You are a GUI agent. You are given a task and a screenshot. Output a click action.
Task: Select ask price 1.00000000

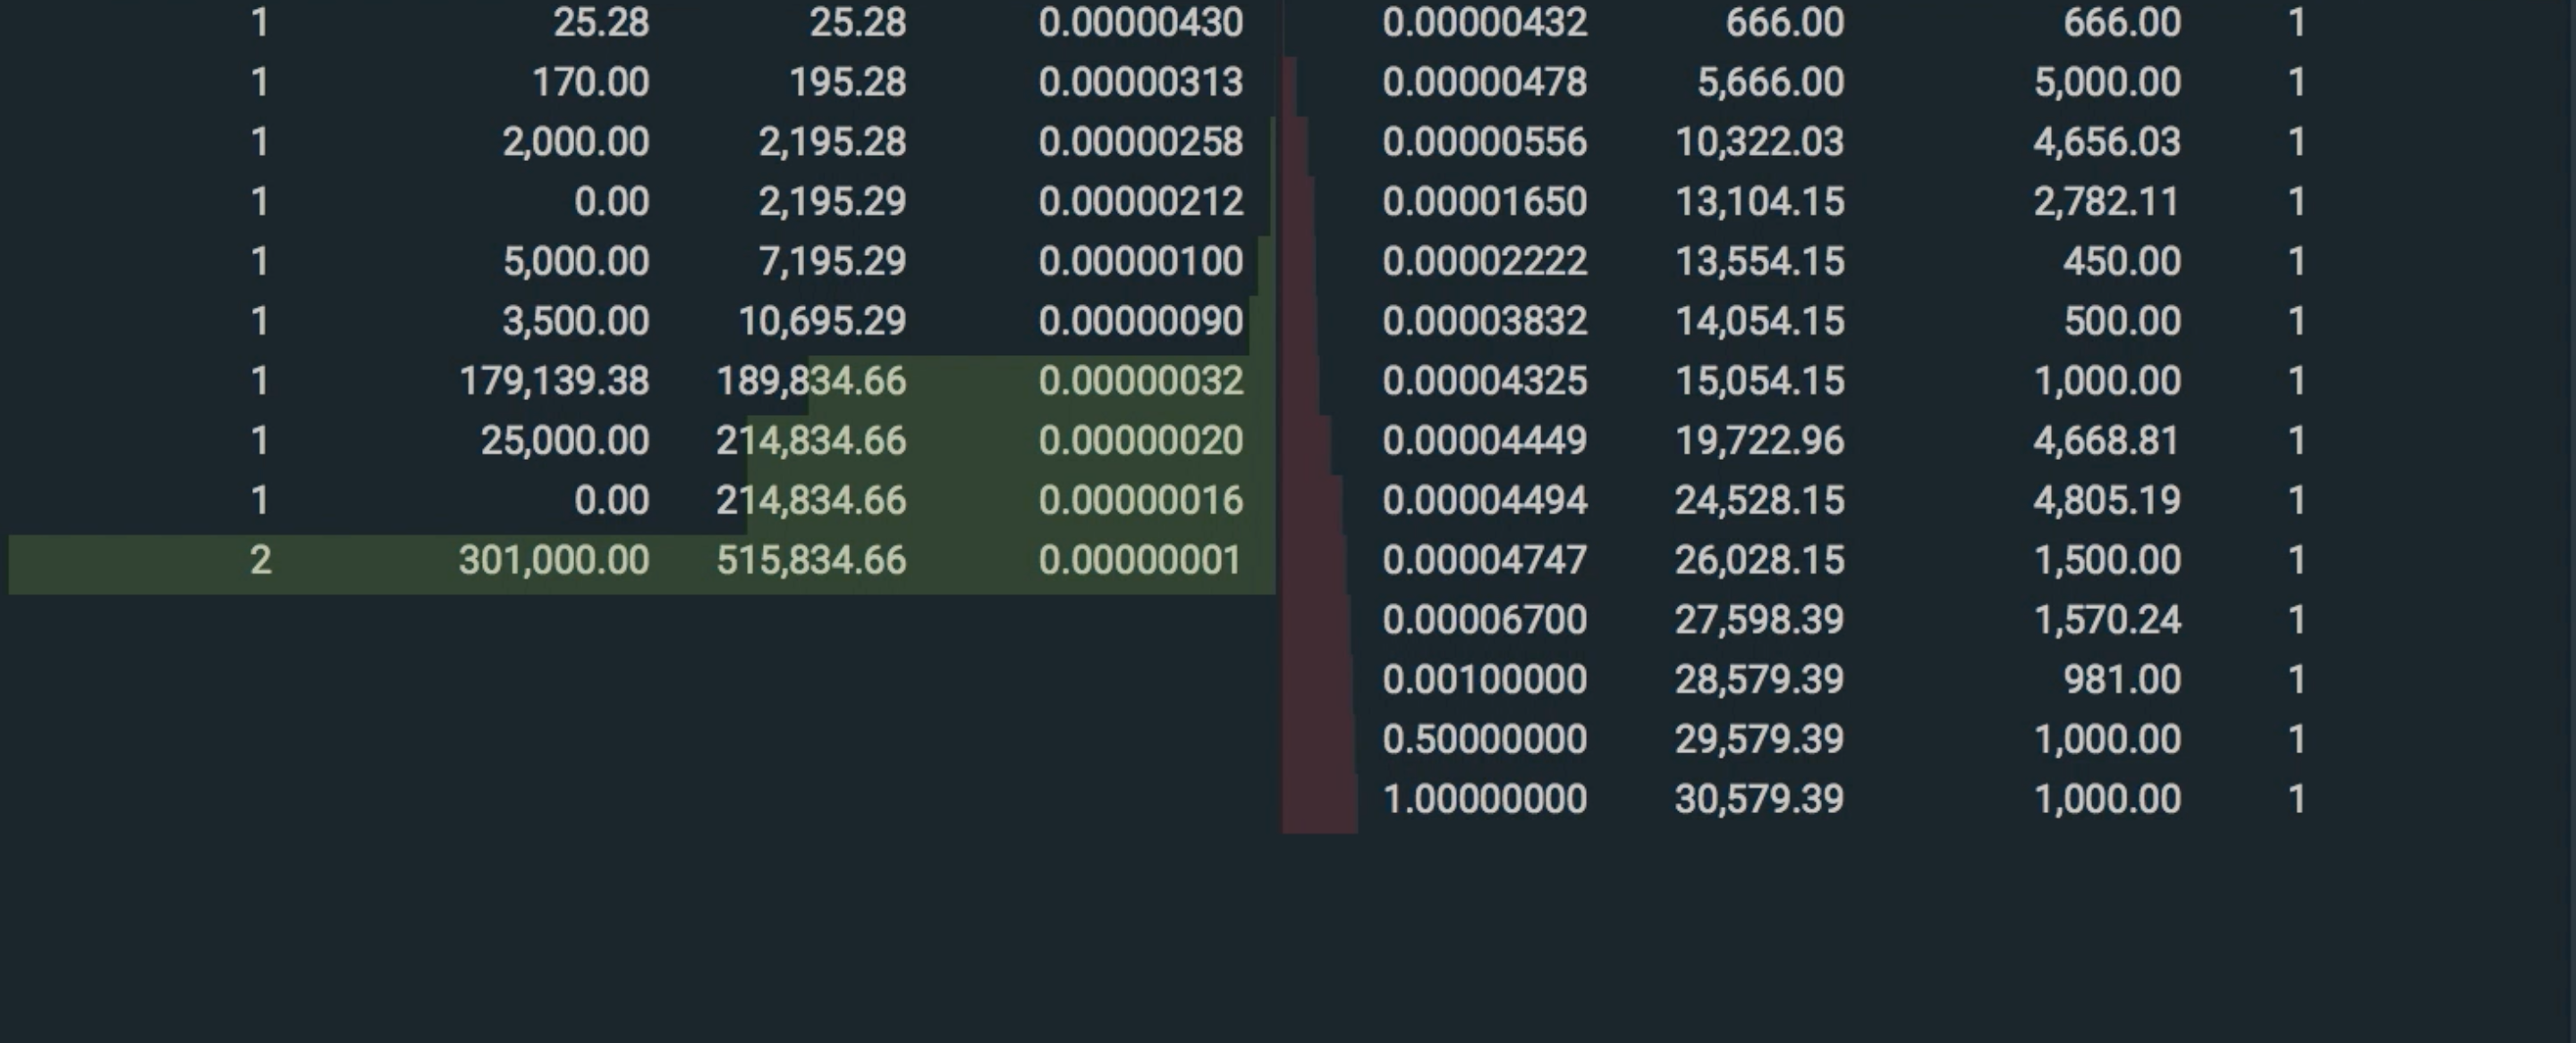point(1484,800)
